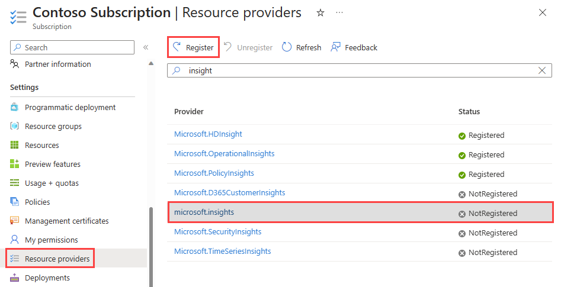Click the My permissions person icon
Screen dimensions: 561x287
click(x=15, y=240)
